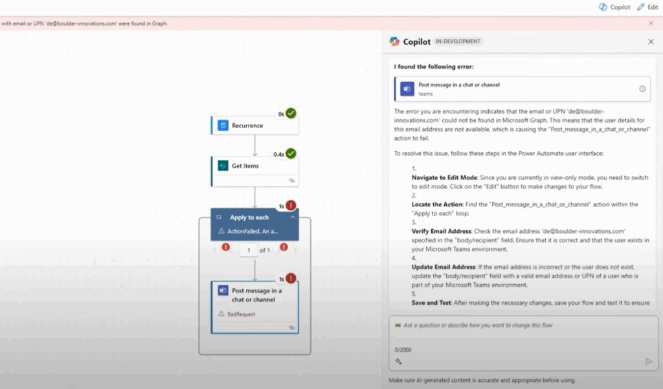Open the Post message error card
Screen dimensions: 663x389
click(x=523, y=89)
